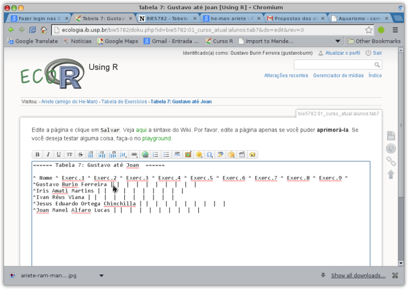Open the playground link

pyautogui.click(x=157, y=138)
